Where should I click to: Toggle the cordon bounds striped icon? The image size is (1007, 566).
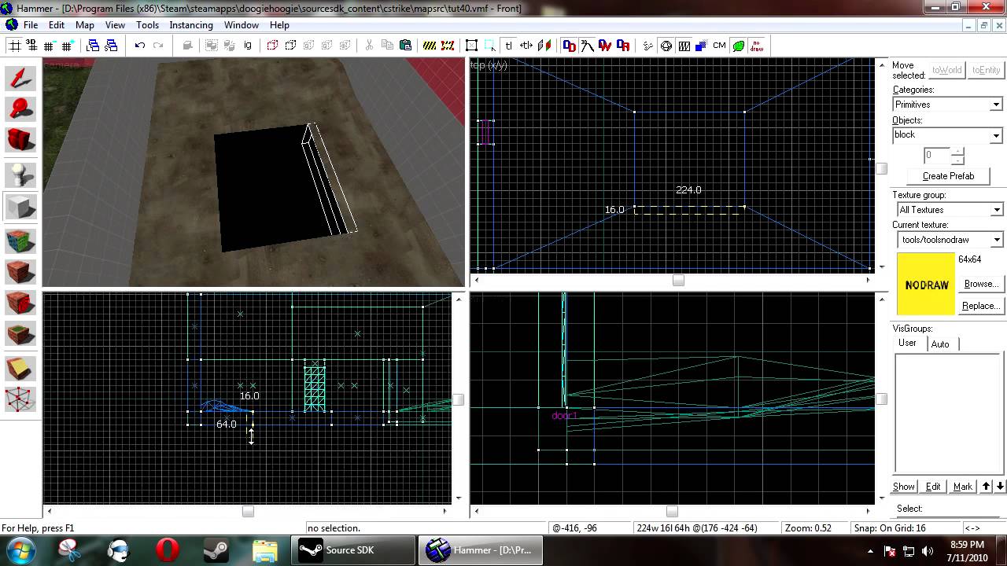[430, 46]
